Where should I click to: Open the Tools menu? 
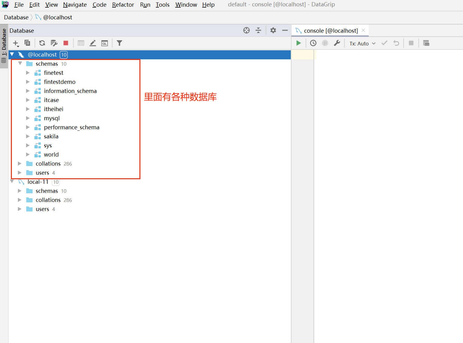pos(163,5)
